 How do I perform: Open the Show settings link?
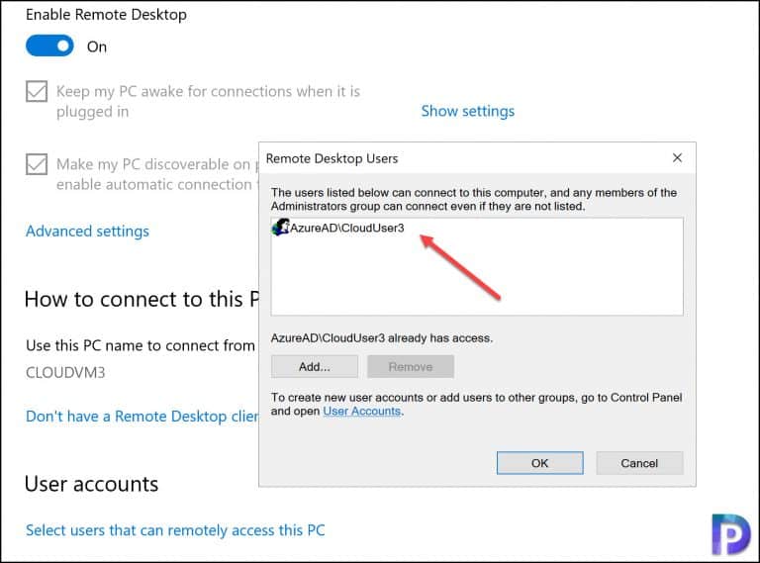(468, 111)
